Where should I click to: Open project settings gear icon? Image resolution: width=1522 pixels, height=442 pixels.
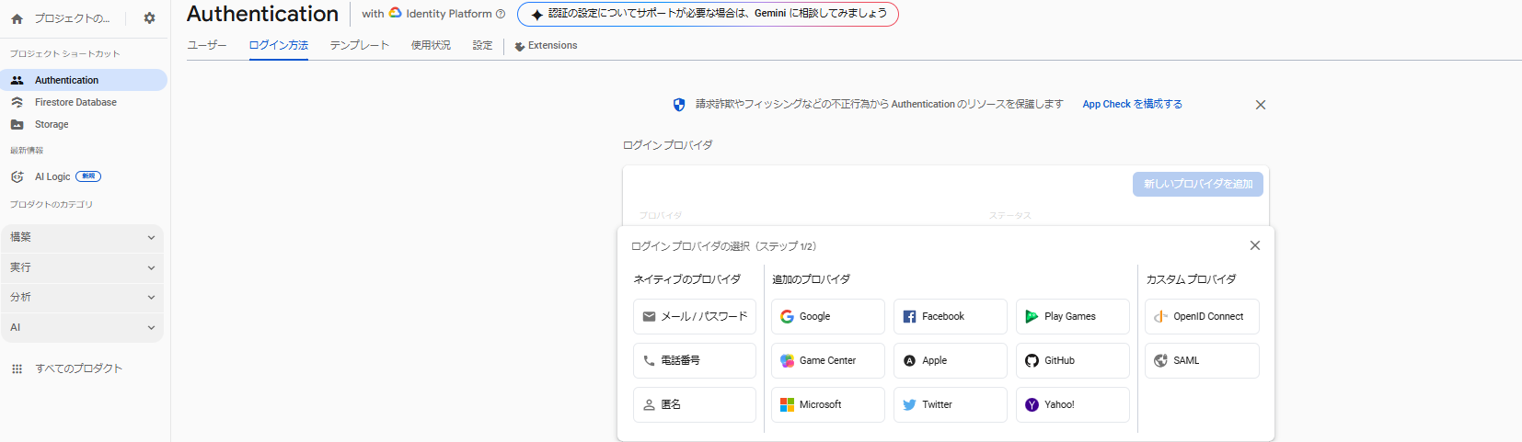pyautogui.click(x=150, y=18)
